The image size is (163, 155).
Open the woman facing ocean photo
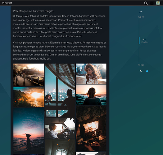pos(91,95)
